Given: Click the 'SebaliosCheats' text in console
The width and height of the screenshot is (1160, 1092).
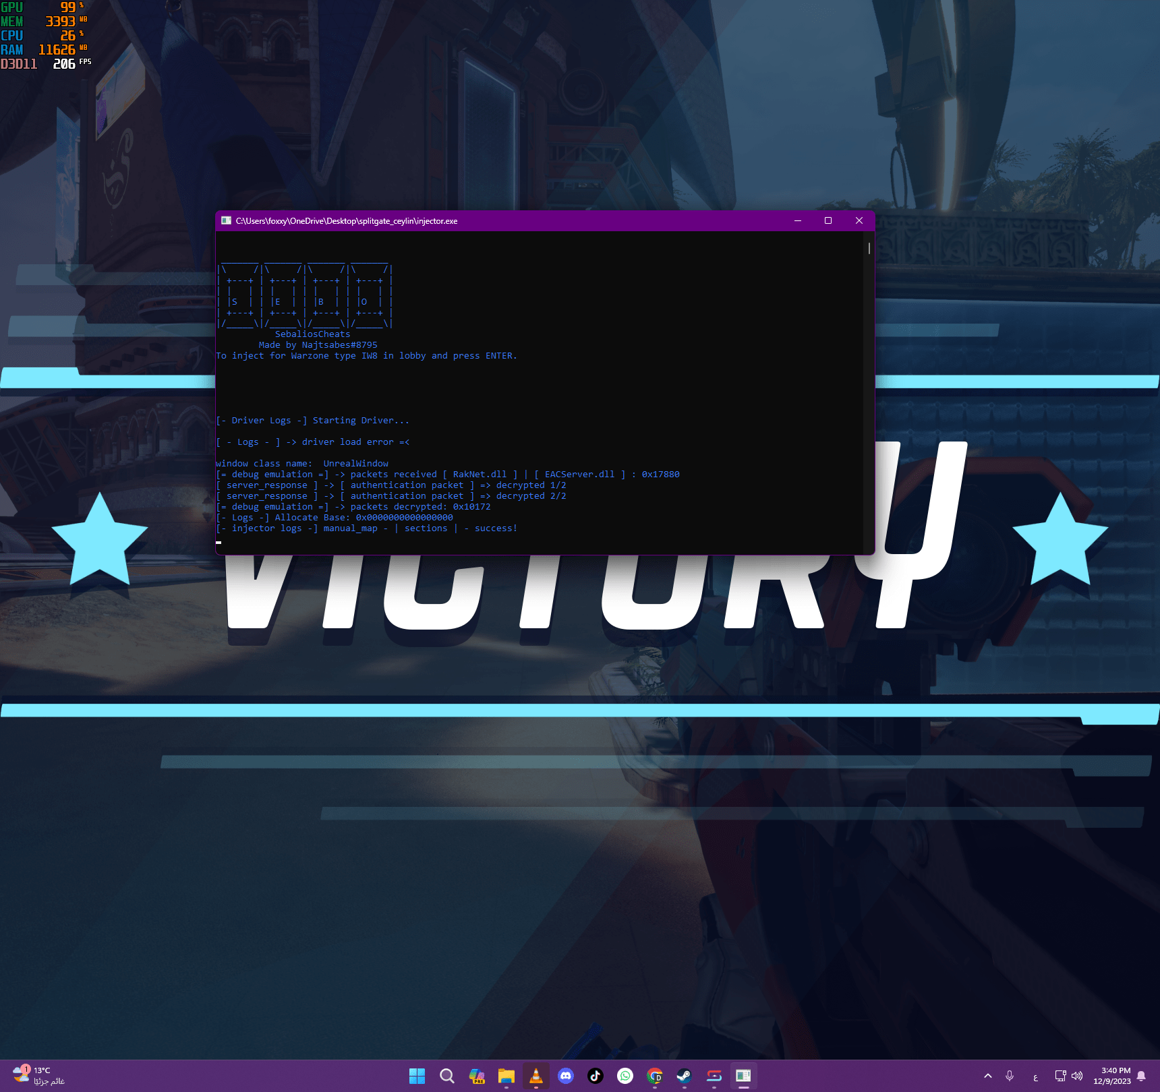Looking at the screenshot, I should pos(313,334).
